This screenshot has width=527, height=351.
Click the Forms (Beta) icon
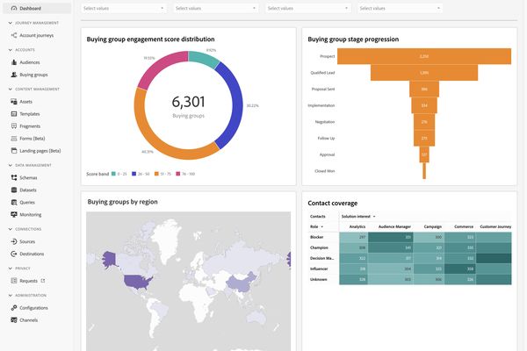pos(14,139)
